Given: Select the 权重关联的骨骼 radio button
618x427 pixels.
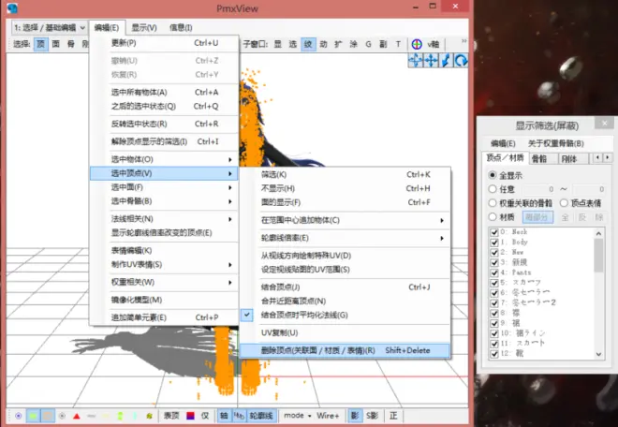Looking at the screenshot, I should tap(493, 202).
